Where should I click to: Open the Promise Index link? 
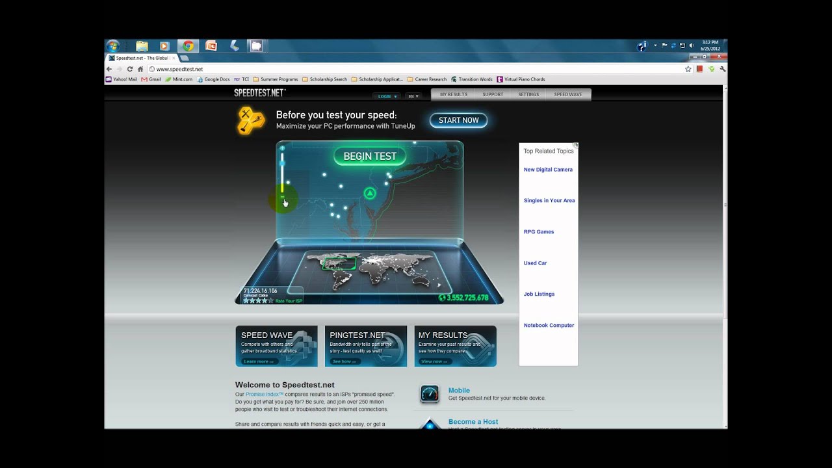tap(264, 395)
